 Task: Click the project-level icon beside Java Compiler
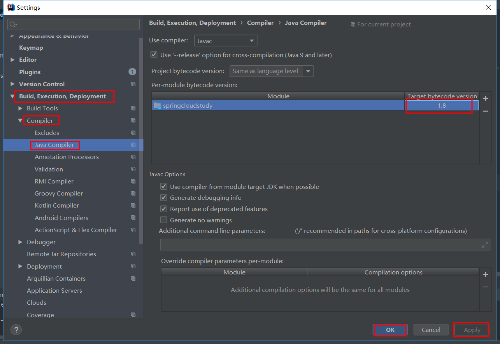click(133, 145)
